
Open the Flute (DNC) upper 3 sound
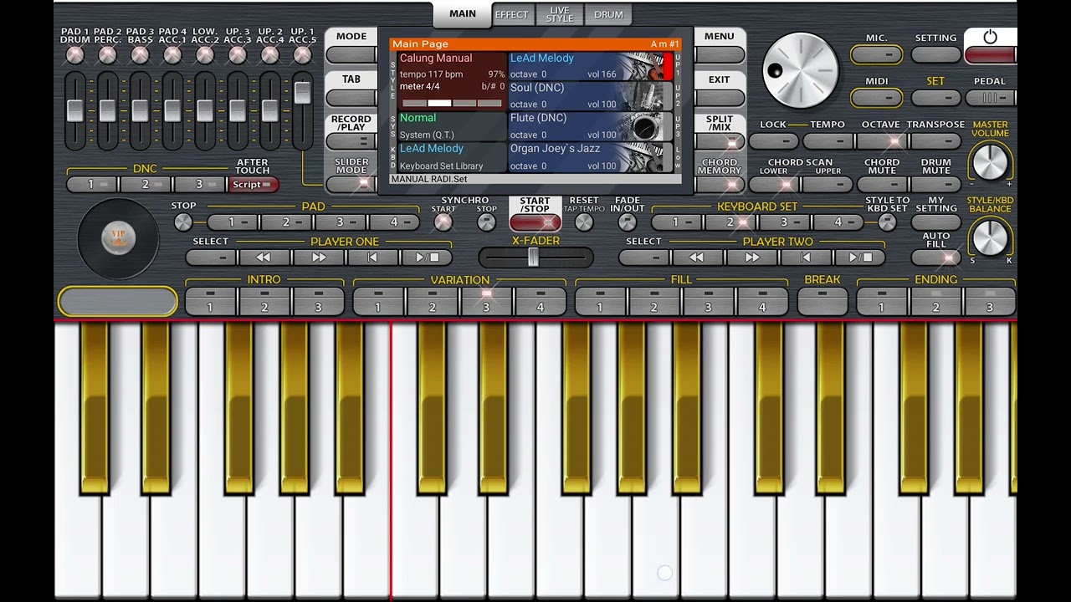click(591, 126)
